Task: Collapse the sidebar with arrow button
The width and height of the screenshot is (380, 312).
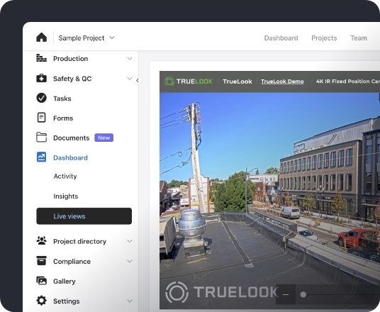Action: coord(138,81)
